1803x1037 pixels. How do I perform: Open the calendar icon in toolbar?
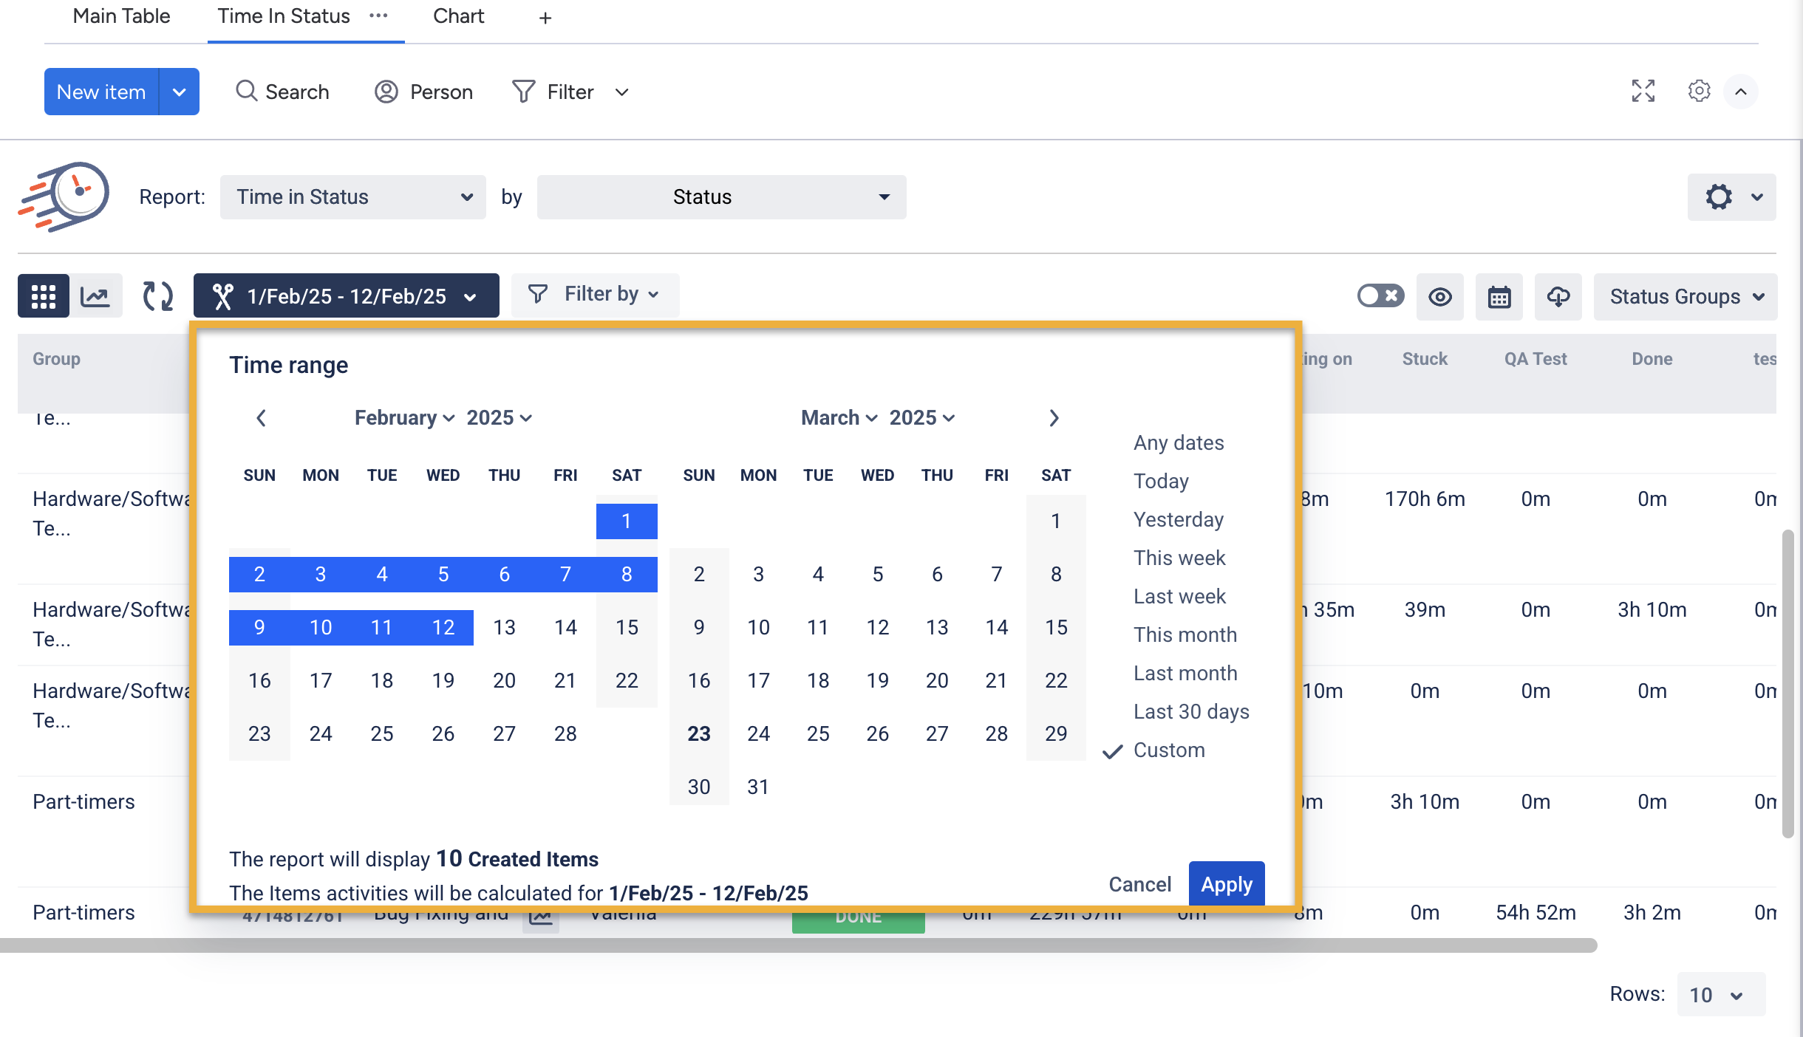(x=1499, y=297)
